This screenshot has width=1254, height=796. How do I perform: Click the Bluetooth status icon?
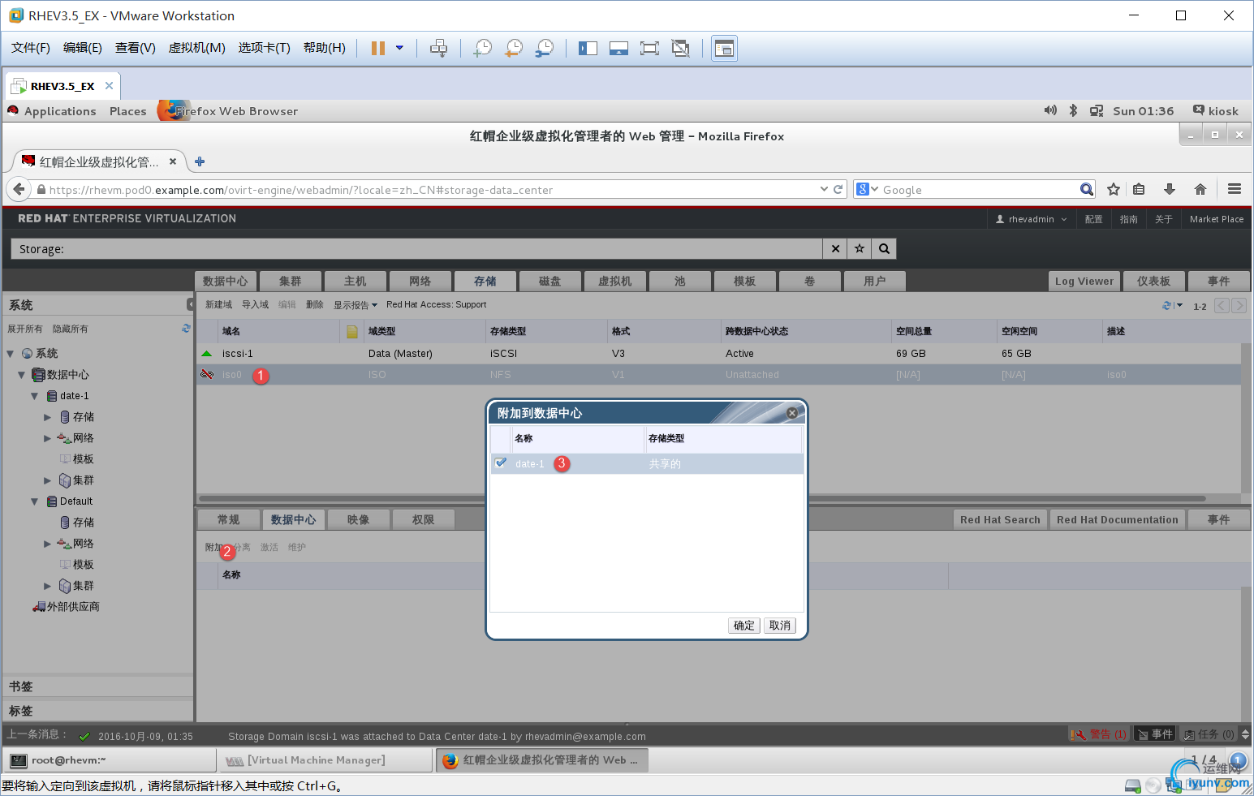[1073, 110]
